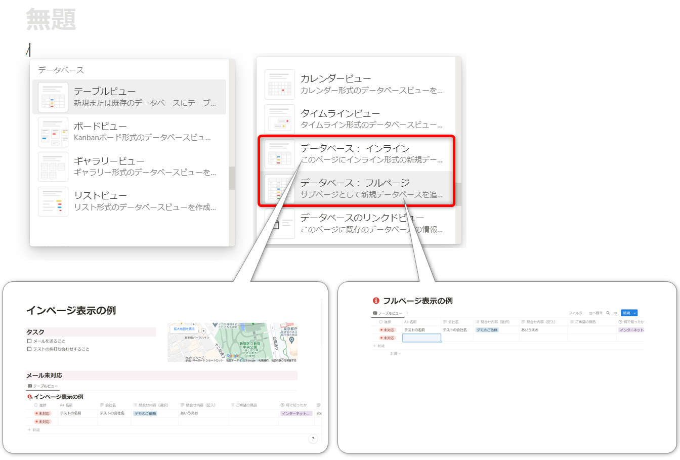
Task: Choose the ギャラリービュー gallery icon
Action: click(53, 166)
